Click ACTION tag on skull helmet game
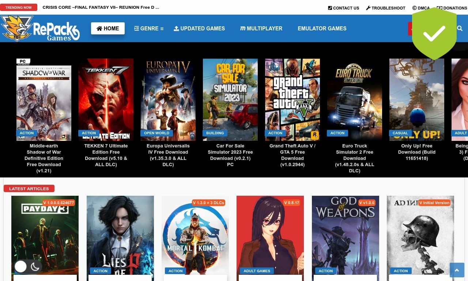This screenshot has height=281, width=468. pyautogui.click(x=401, y=271)
